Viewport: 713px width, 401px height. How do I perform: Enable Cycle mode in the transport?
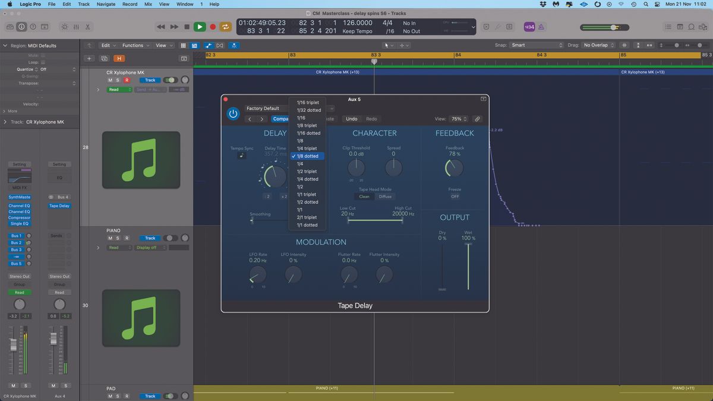coord(225,27)
